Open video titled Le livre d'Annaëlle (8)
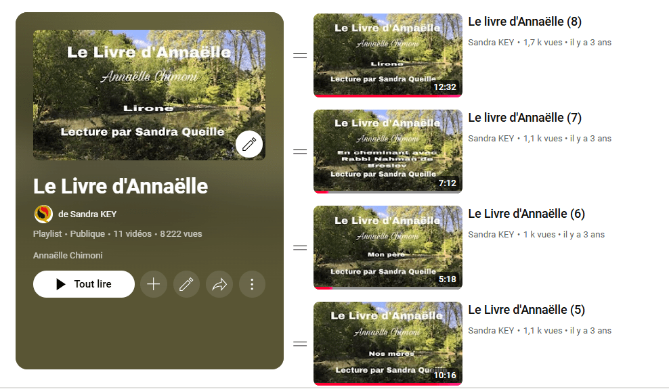Screen dimensions: 669x389 point(525,22)
